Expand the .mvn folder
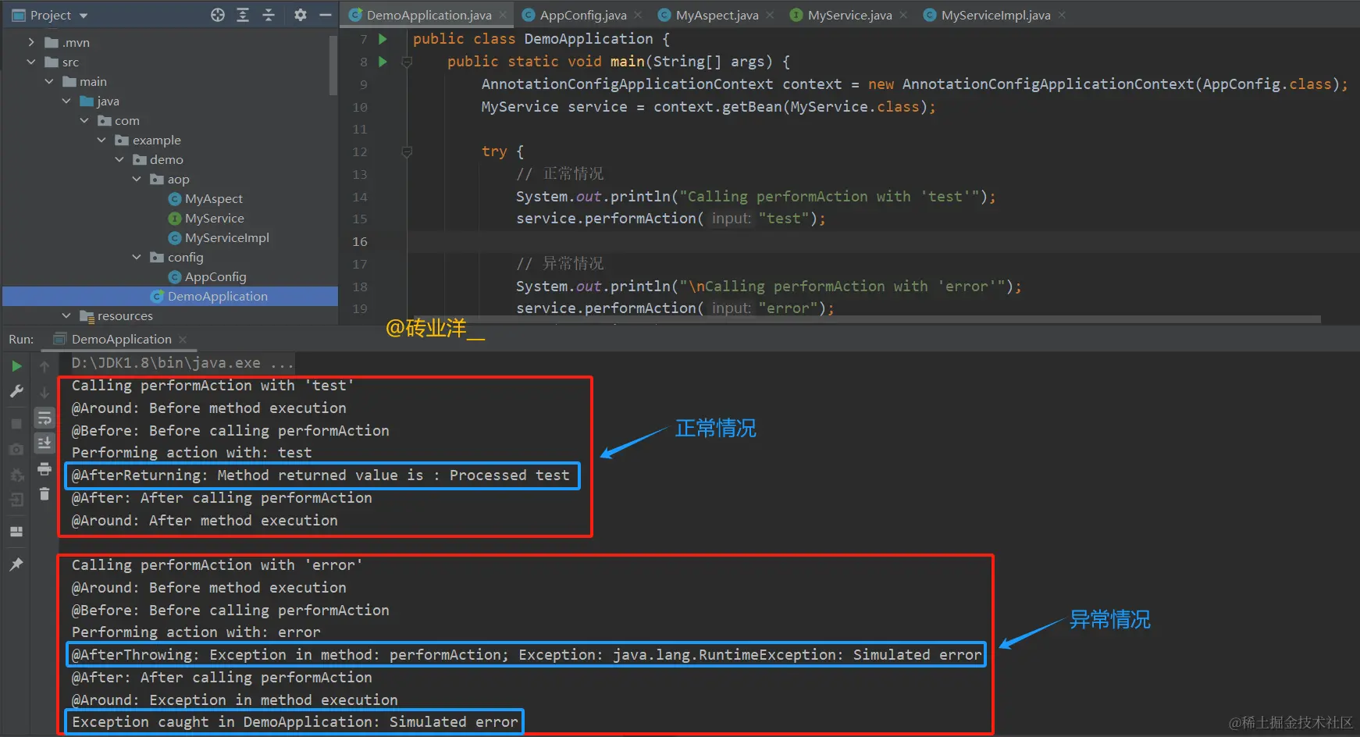The image size is (1360, 737). 31,42
